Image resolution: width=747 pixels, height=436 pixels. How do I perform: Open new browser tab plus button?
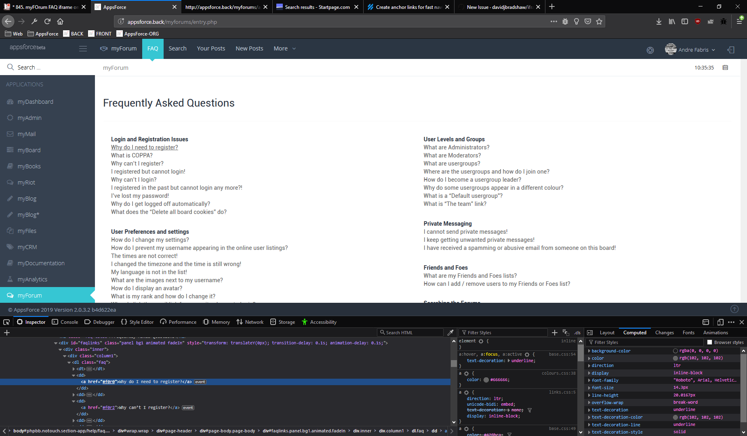[552, 7]
